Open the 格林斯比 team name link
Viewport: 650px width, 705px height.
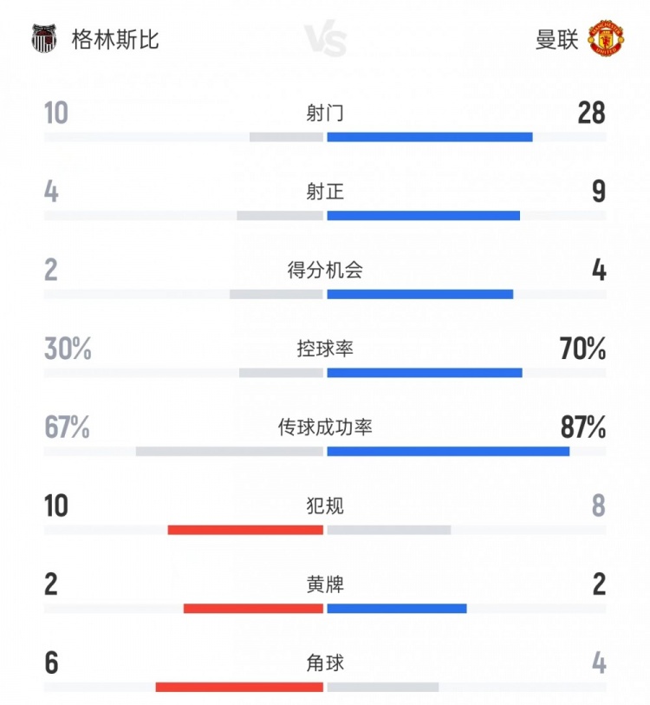pyautogui.click(x=115, y=40)
